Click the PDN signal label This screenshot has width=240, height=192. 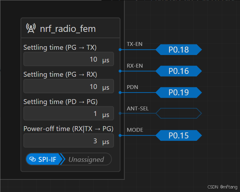click(x=132, y=87)
